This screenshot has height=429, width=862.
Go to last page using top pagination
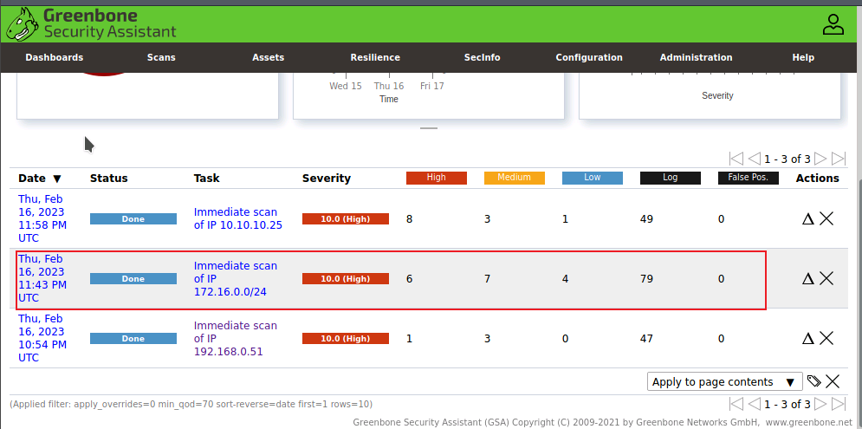click(x=839, y=159)
